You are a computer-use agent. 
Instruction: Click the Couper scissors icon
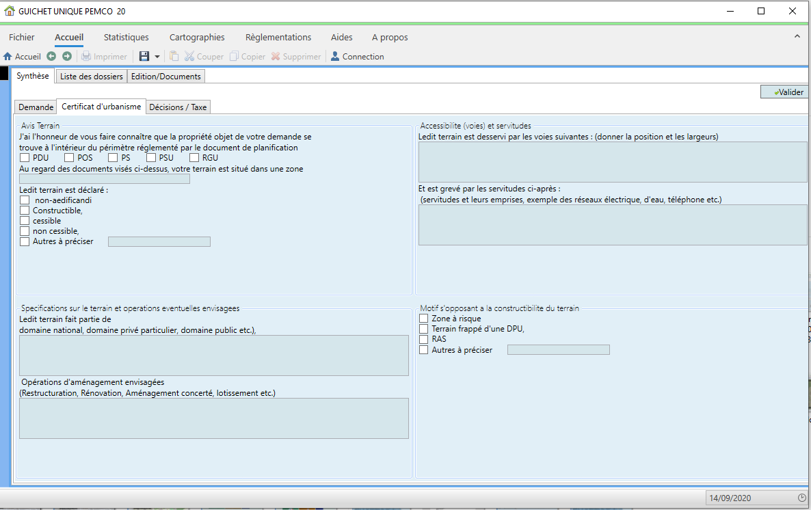coord(190,56)
